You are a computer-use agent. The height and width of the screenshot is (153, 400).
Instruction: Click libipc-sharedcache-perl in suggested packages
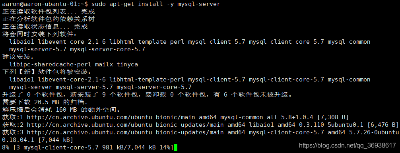tap(50, 64)
